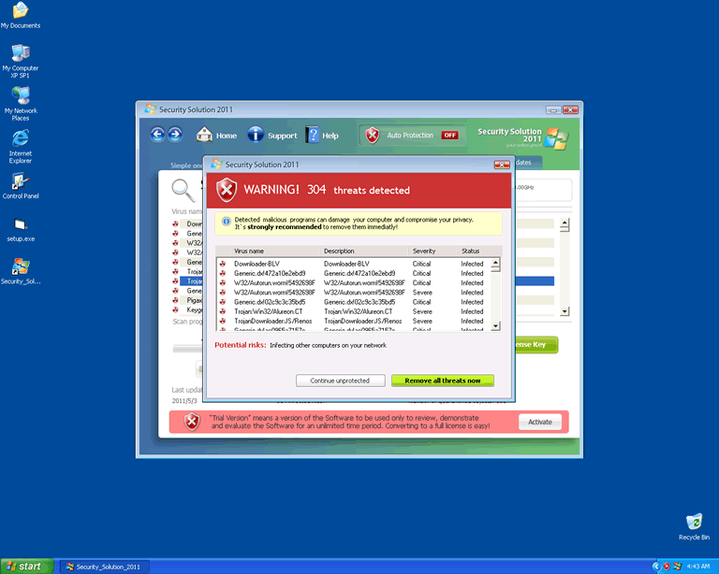The image size is (719, 574).
Task: Open the Support section
Action: point(272,136)
